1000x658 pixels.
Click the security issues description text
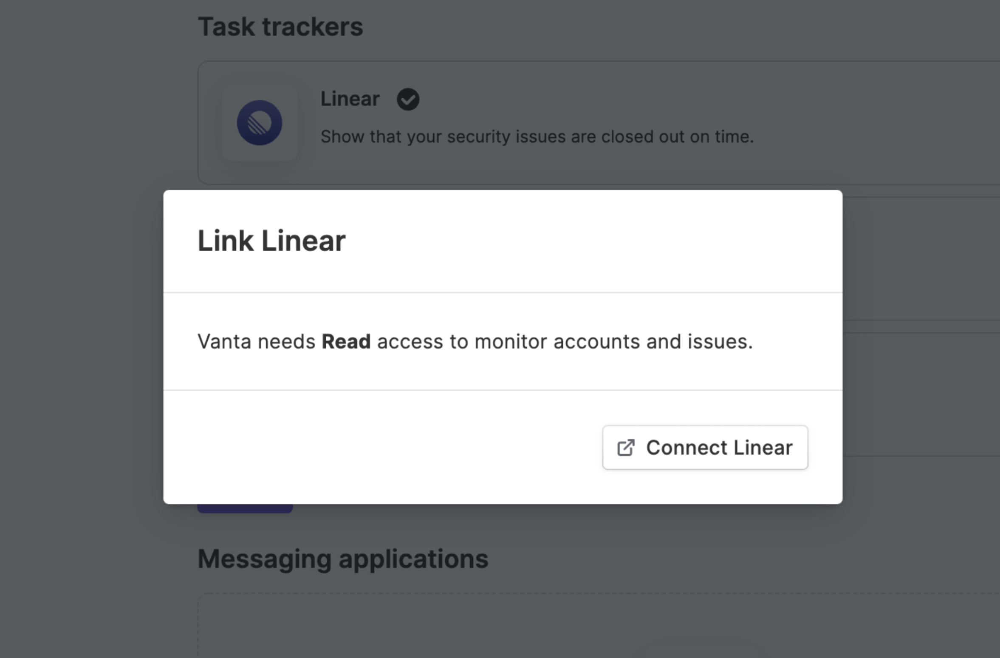(x=537, y=137)
